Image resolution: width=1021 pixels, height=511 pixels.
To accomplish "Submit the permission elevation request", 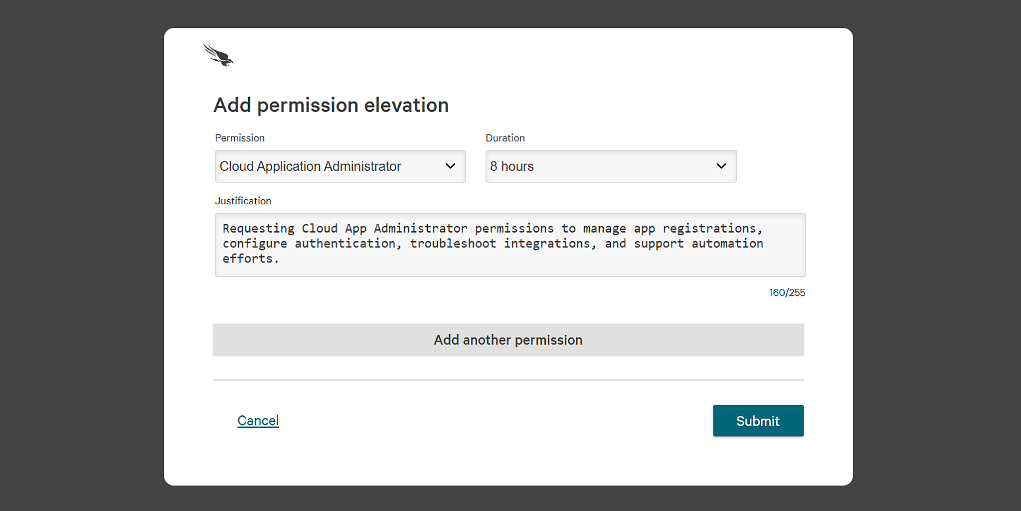I will click(x=758, y=421).
